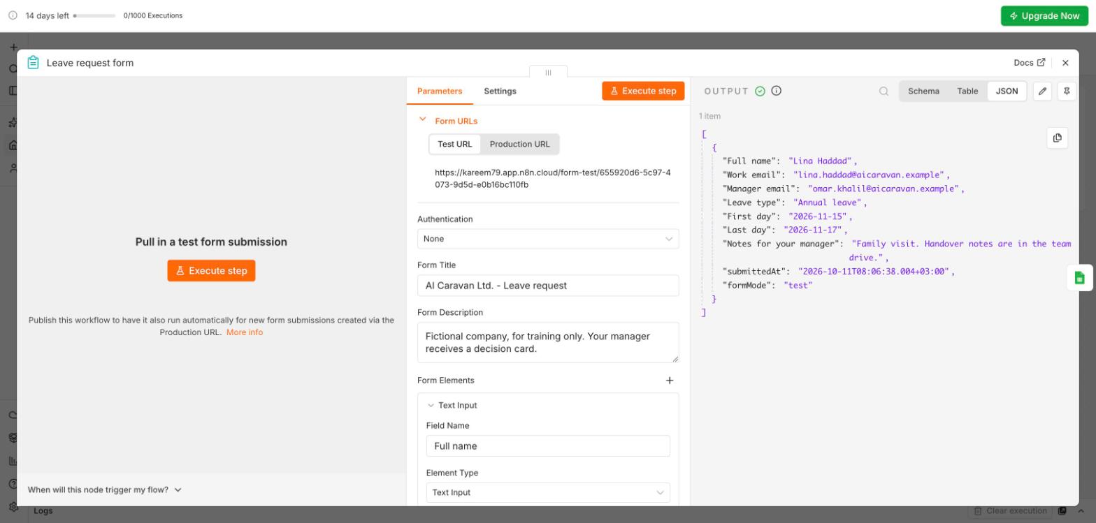
Task: Click the Form Title input field
Action: (548, 286)
